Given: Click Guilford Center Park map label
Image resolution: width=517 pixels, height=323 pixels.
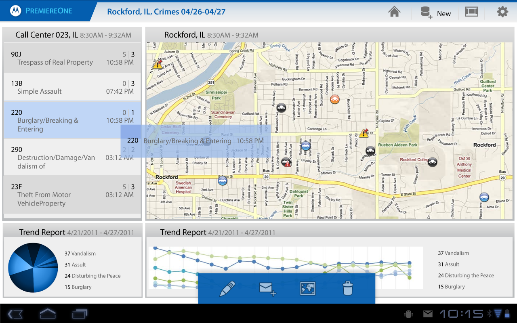Looking at the screenshot, I should click(488, 86).
